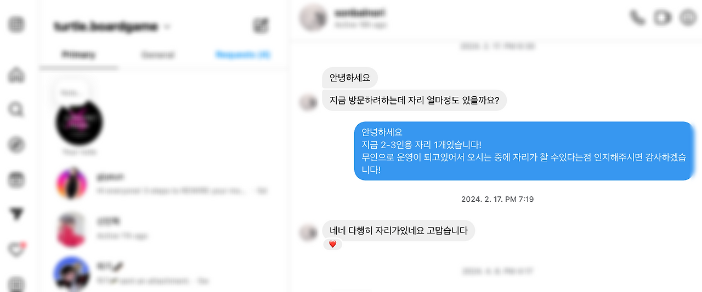Compose a new message with pencil icon

[x=261, y=25]
